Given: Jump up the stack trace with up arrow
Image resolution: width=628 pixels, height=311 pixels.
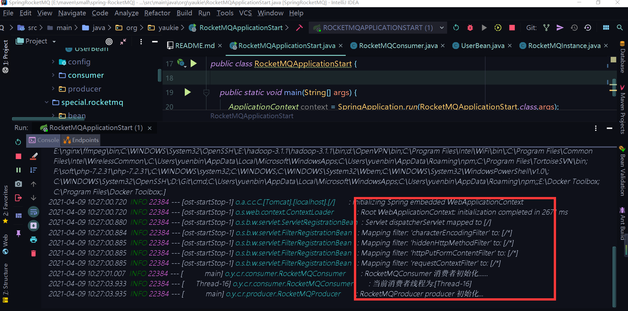Looking at the screenshot, I should click(33, 184).
